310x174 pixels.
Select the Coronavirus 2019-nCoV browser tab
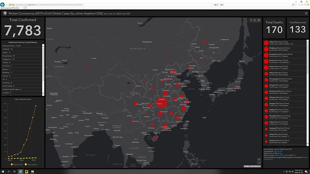point(12,8)
